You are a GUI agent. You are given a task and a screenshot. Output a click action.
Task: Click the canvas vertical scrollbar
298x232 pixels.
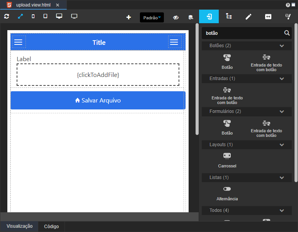pyautogui.click(x=197, y=79)
